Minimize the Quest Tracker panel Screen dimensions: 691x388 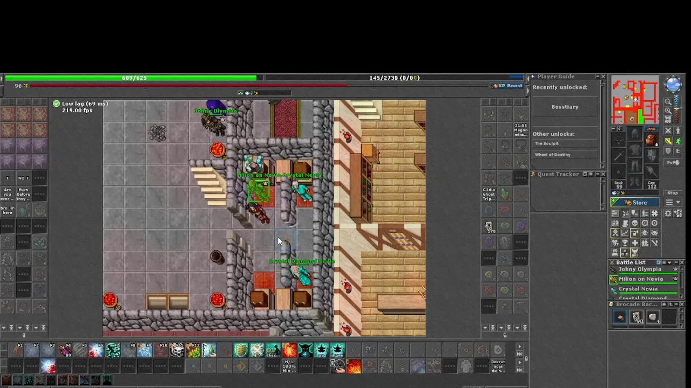(x=597, y=174)
